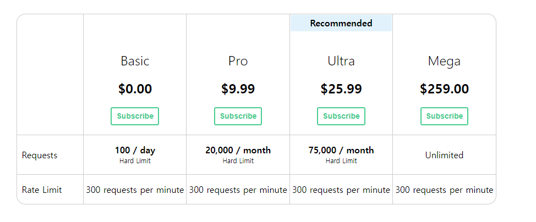Click the $9.99 price

click(x=238, y=89)
